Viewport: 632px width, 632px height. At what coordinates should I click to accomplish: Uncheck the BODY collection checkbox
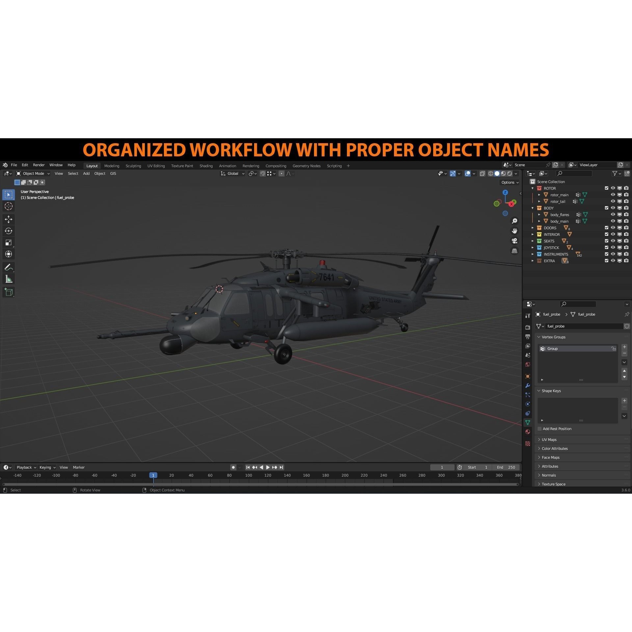[x=606, y=208]
